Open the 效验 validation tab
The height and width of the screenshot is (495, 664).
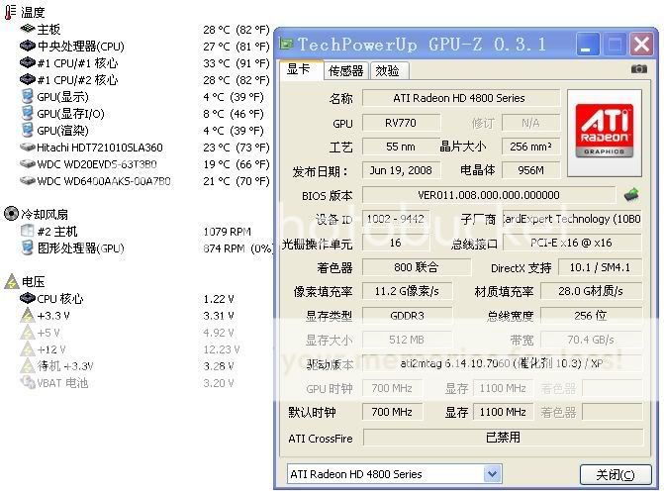(389, 70)
